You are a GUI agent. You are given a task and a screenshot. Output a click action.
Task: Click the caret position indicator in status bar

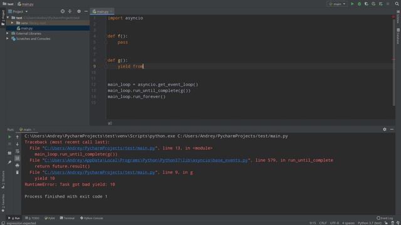click(x=313, y=223)
